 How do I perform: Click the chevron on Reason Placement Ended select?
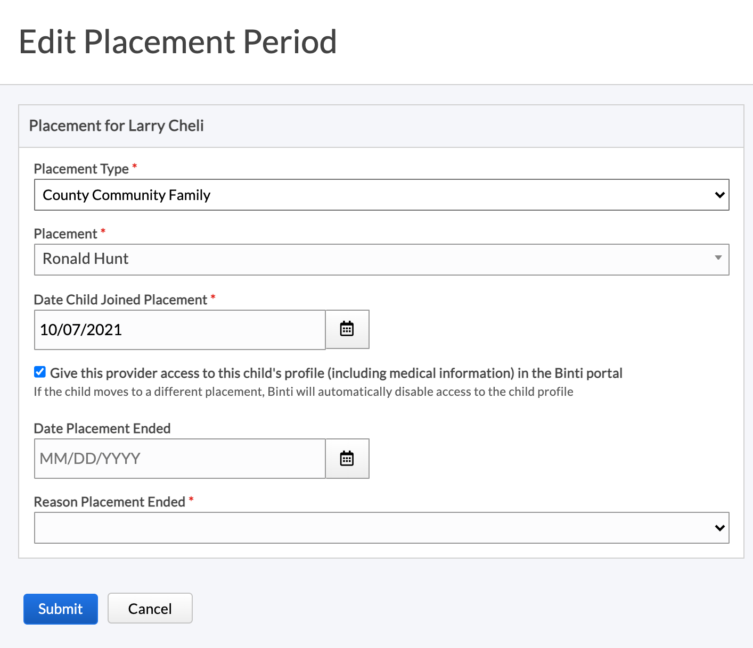coord(719,528)
